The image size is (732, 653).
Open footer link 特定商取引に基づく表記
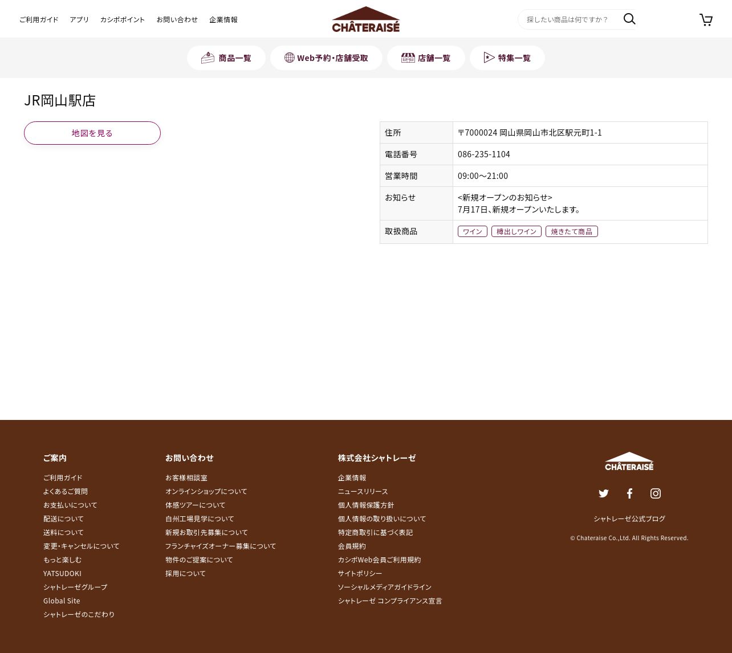[376, 532]
